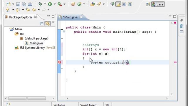Open the Debug configurations dropdown arrow
Viewport: 188px width, 106px height.
coord(45,4)
